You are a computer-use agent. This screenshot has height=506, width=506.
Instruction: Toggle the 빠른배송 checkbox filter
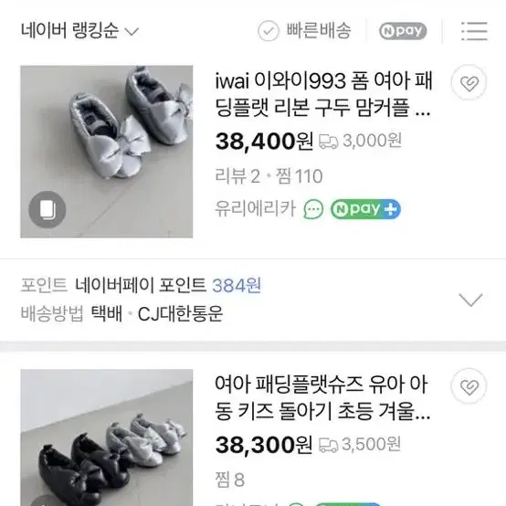(304, 31)
